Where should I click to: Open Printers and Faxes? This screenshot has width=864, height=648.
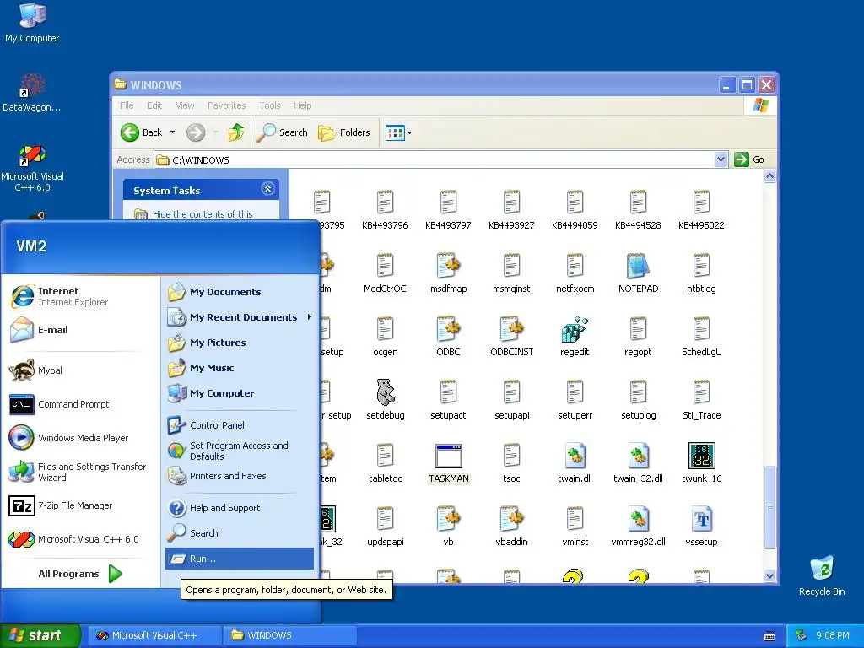[x=217, y=476]
